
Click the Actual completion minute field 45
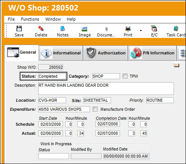pos(144,133)
